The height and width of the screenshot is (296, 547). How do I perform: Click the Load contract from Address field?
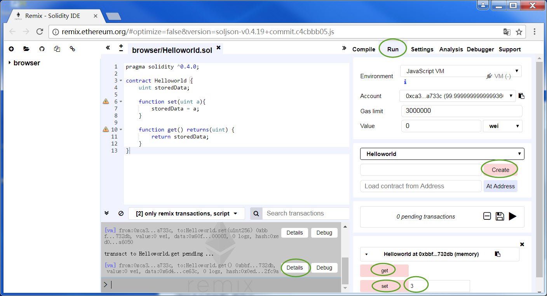pyautogui.click(x=421, y=186)
